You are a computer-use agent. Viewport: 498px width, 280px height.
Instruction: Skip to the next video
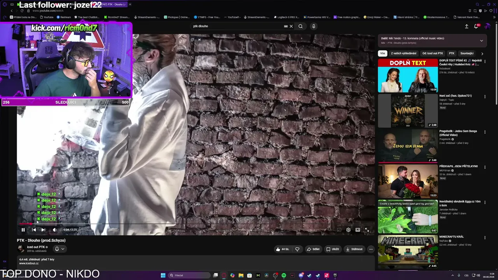click(43, 230)
